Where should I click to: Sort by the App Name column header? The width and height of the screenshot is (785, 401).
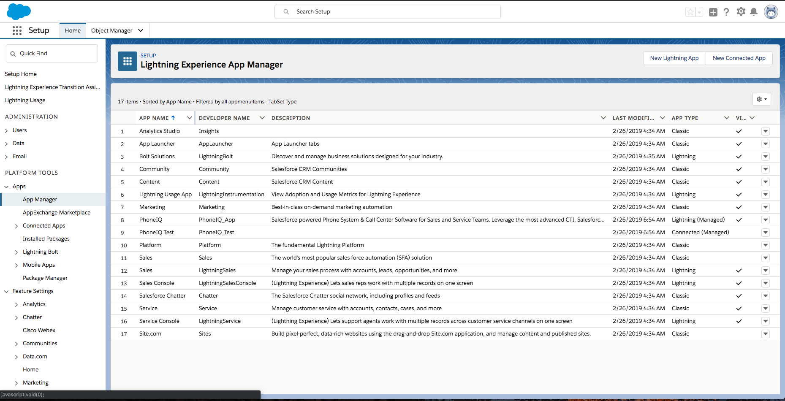click(x=154, y=118)
